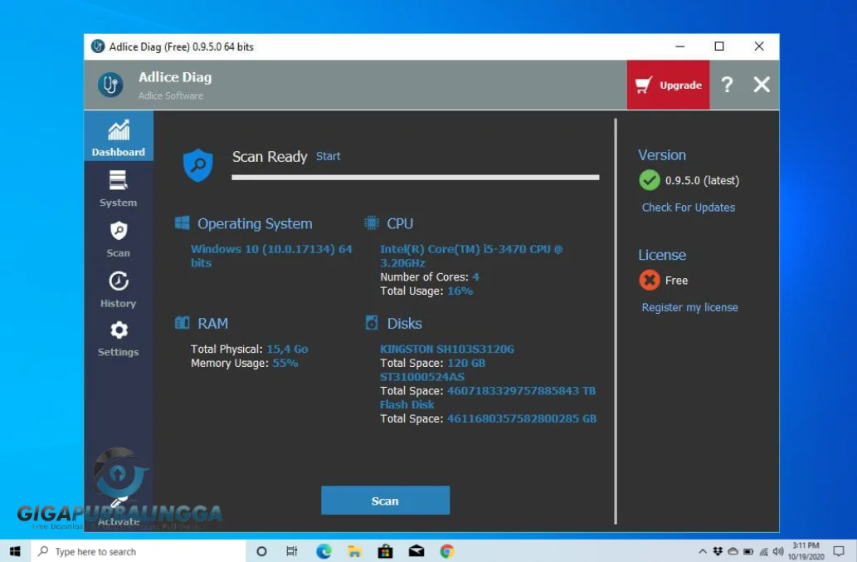
Task: Click Check For Updates link
Action: (x=688, y=208)
